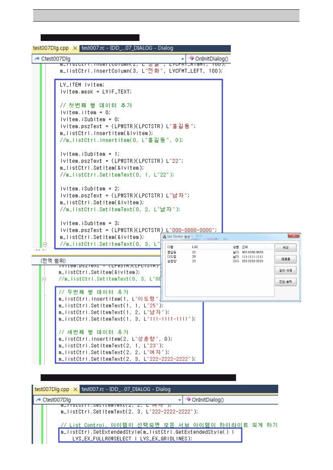The height and width of the screenshot is (470, 333).
Task: Click the 정보 삭제 button
Action: point(285,270)
